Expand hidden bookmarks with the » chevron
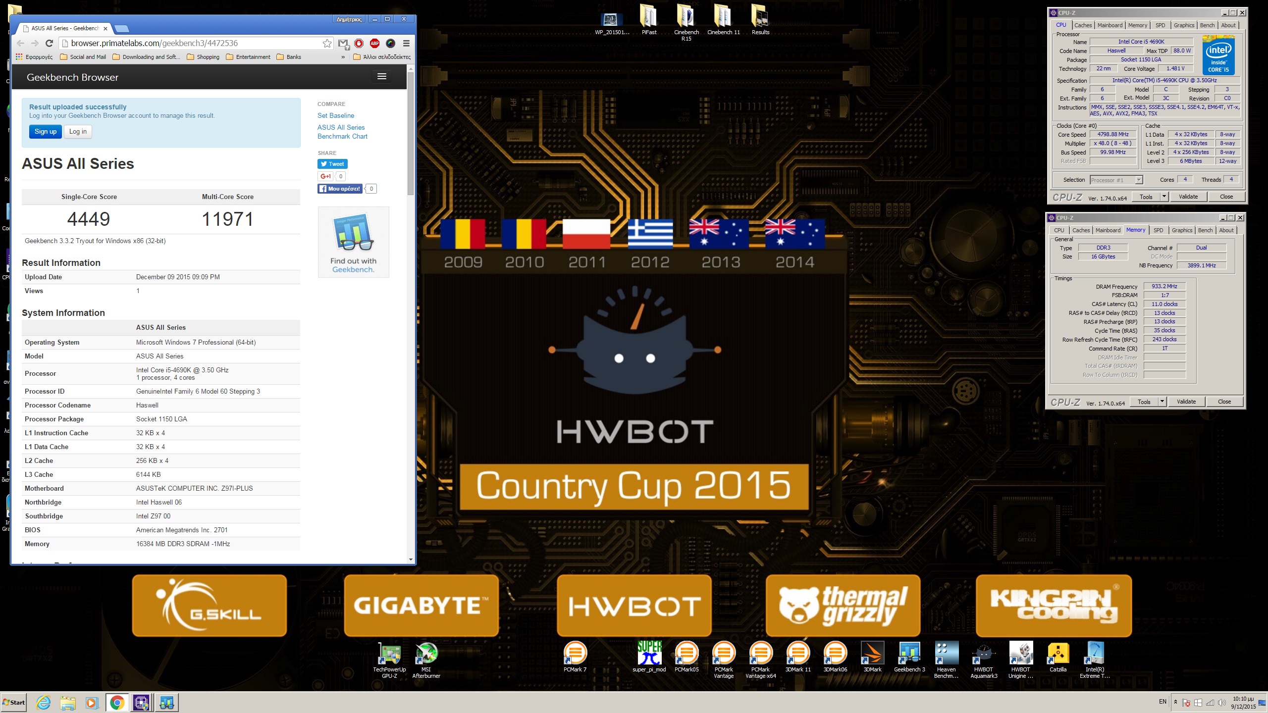Image resolution: width=1268 pixels, height=713 pixels. click(343, 57)
